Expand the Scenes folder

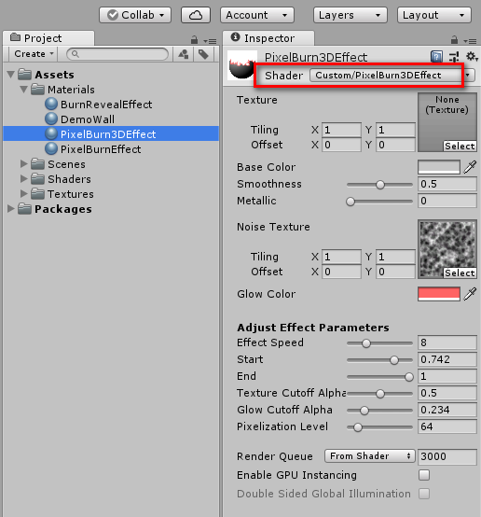(23, 164)
